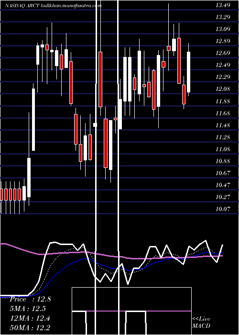Screen dimensions: 239x335
Task: Click the 13.09 price axis label
Action: (223, 29)
